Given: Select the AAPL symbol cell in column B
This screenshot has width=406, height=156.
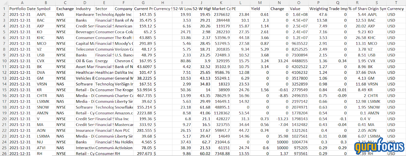Looking at the screenshot, I should tap(46, 15).
